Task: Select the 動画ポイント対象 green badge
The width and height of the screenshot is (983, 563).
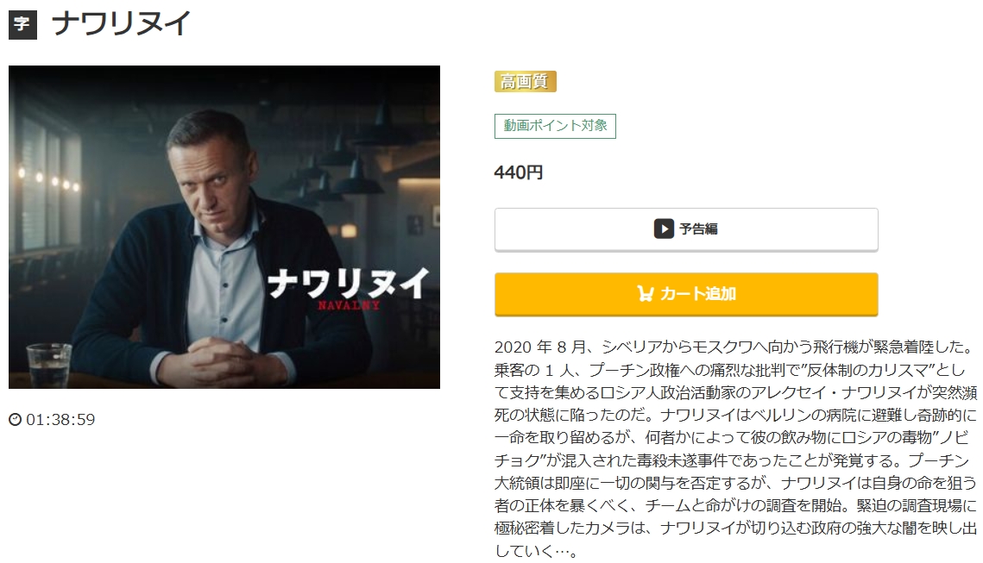Action: tap(555, 126)
